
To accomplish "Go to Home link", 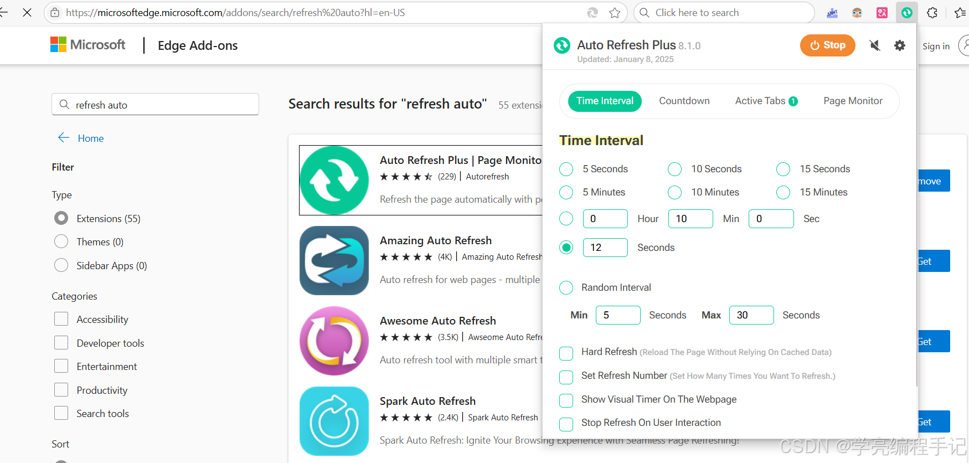I will 91,138.
